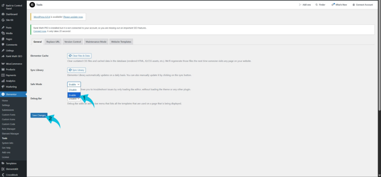
Task: Switch to Website Templates tab
Action: [x=121, y=42]
